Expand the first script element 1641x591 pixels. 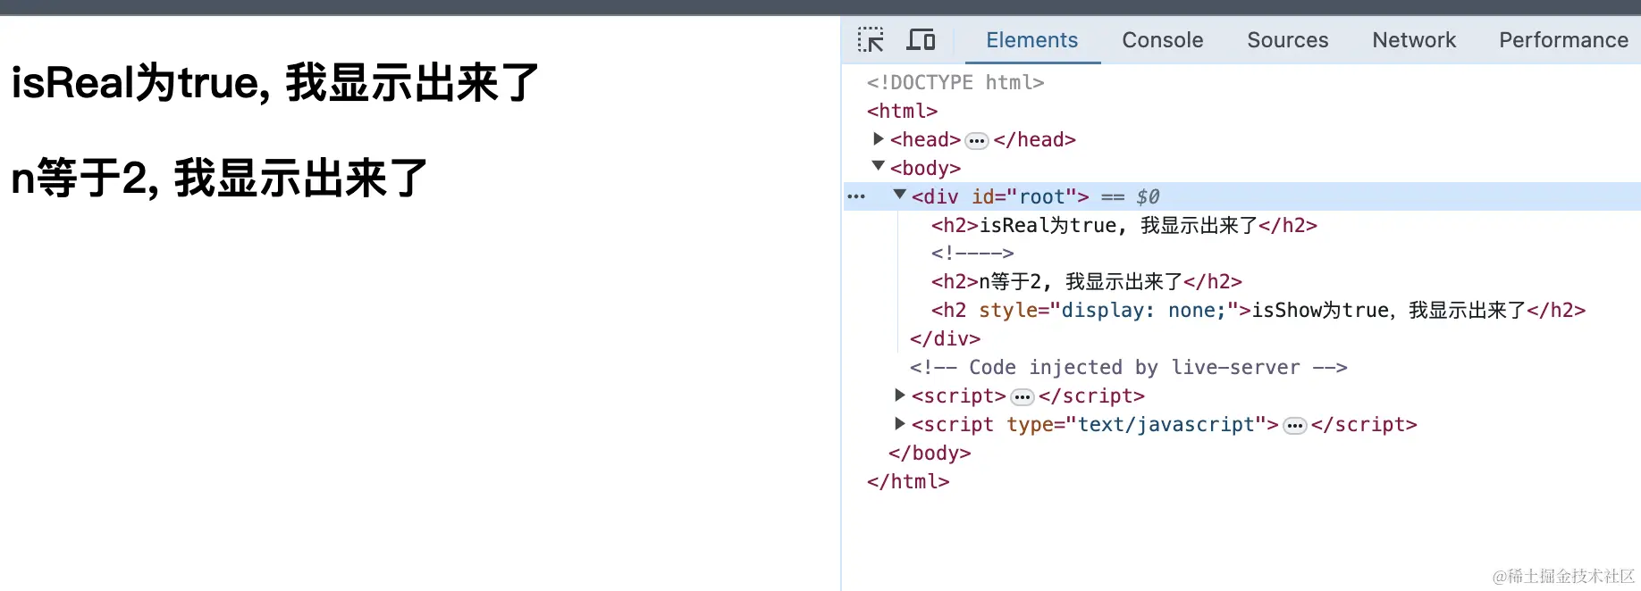(900, 395)
